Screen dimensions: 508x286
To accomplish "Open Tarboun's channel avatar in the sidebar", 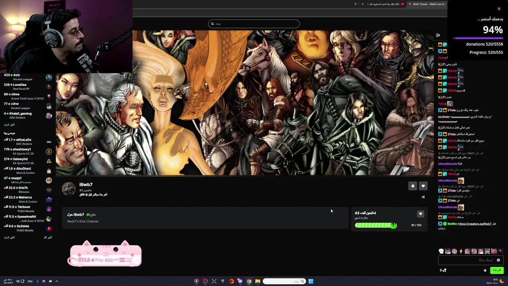I will (49, 209).
